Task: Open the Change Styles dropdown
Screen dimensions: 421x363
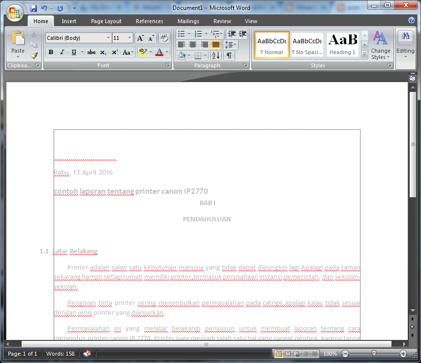Action: pos(381,48)
